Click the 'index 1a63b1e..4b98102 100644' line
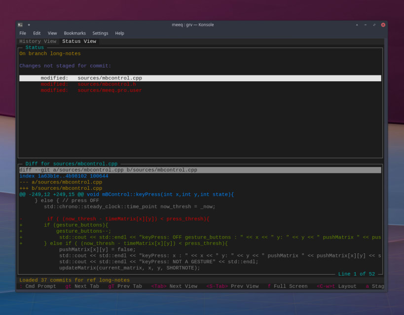 point(64,176)
